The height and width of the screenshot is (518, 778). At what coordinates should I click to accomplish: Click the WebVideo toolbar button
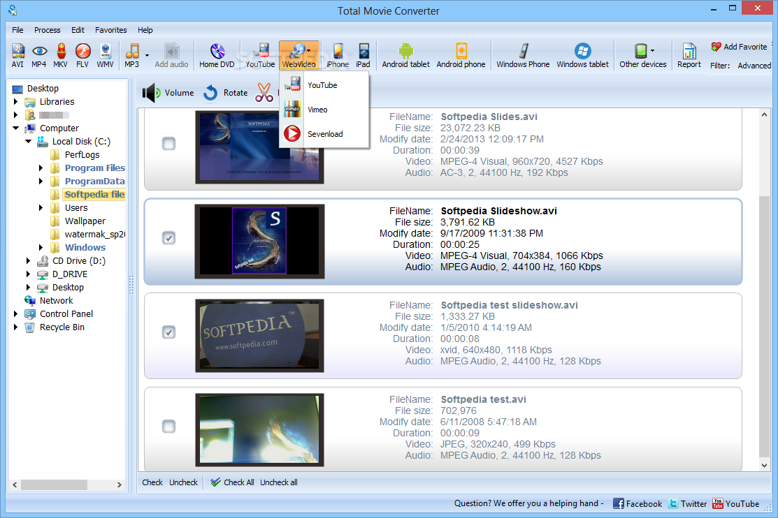pyautogui.click(x=298, y=55)
